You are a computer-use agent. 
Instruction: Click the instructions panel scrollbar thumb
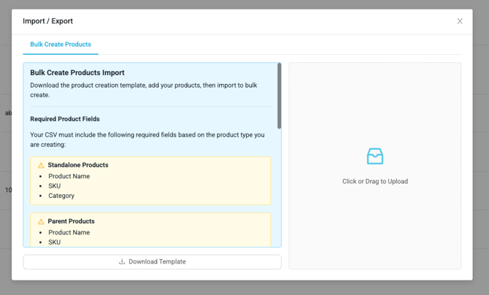(279, 96)
